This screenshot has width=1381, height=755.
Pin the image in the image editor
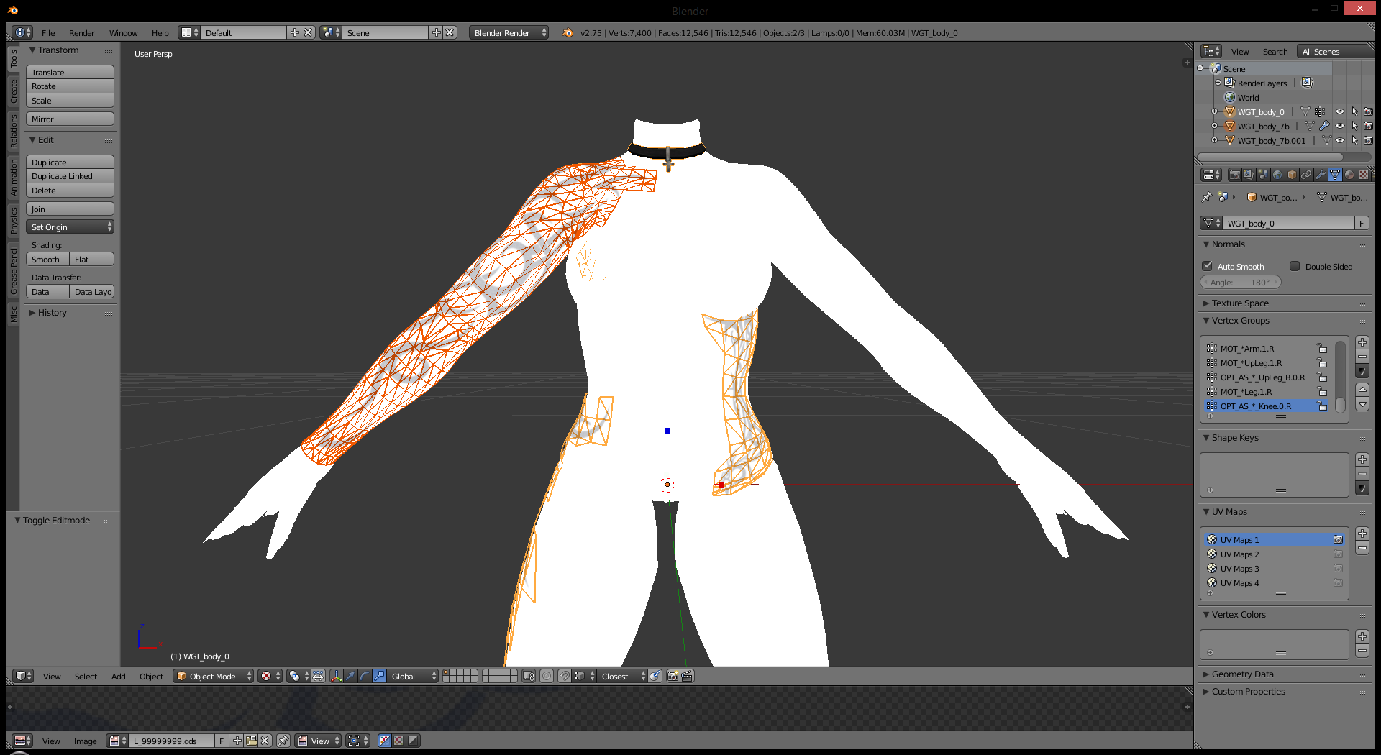coord(283,741)
